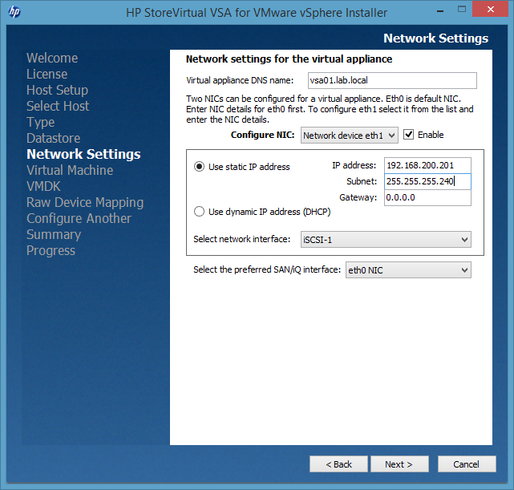This screenshot has width=514, height=490.
Task: Go to the Type step
Action: 41,122
